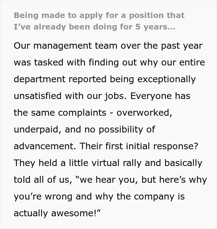The height and width of the screenshot is (229, 217).
Task: Click the word "overworked,"
Action: point(144,113)
